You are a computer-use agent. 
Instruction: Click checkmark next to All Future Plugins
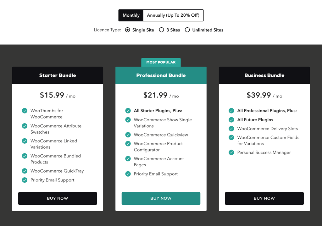tap(231, 120)
